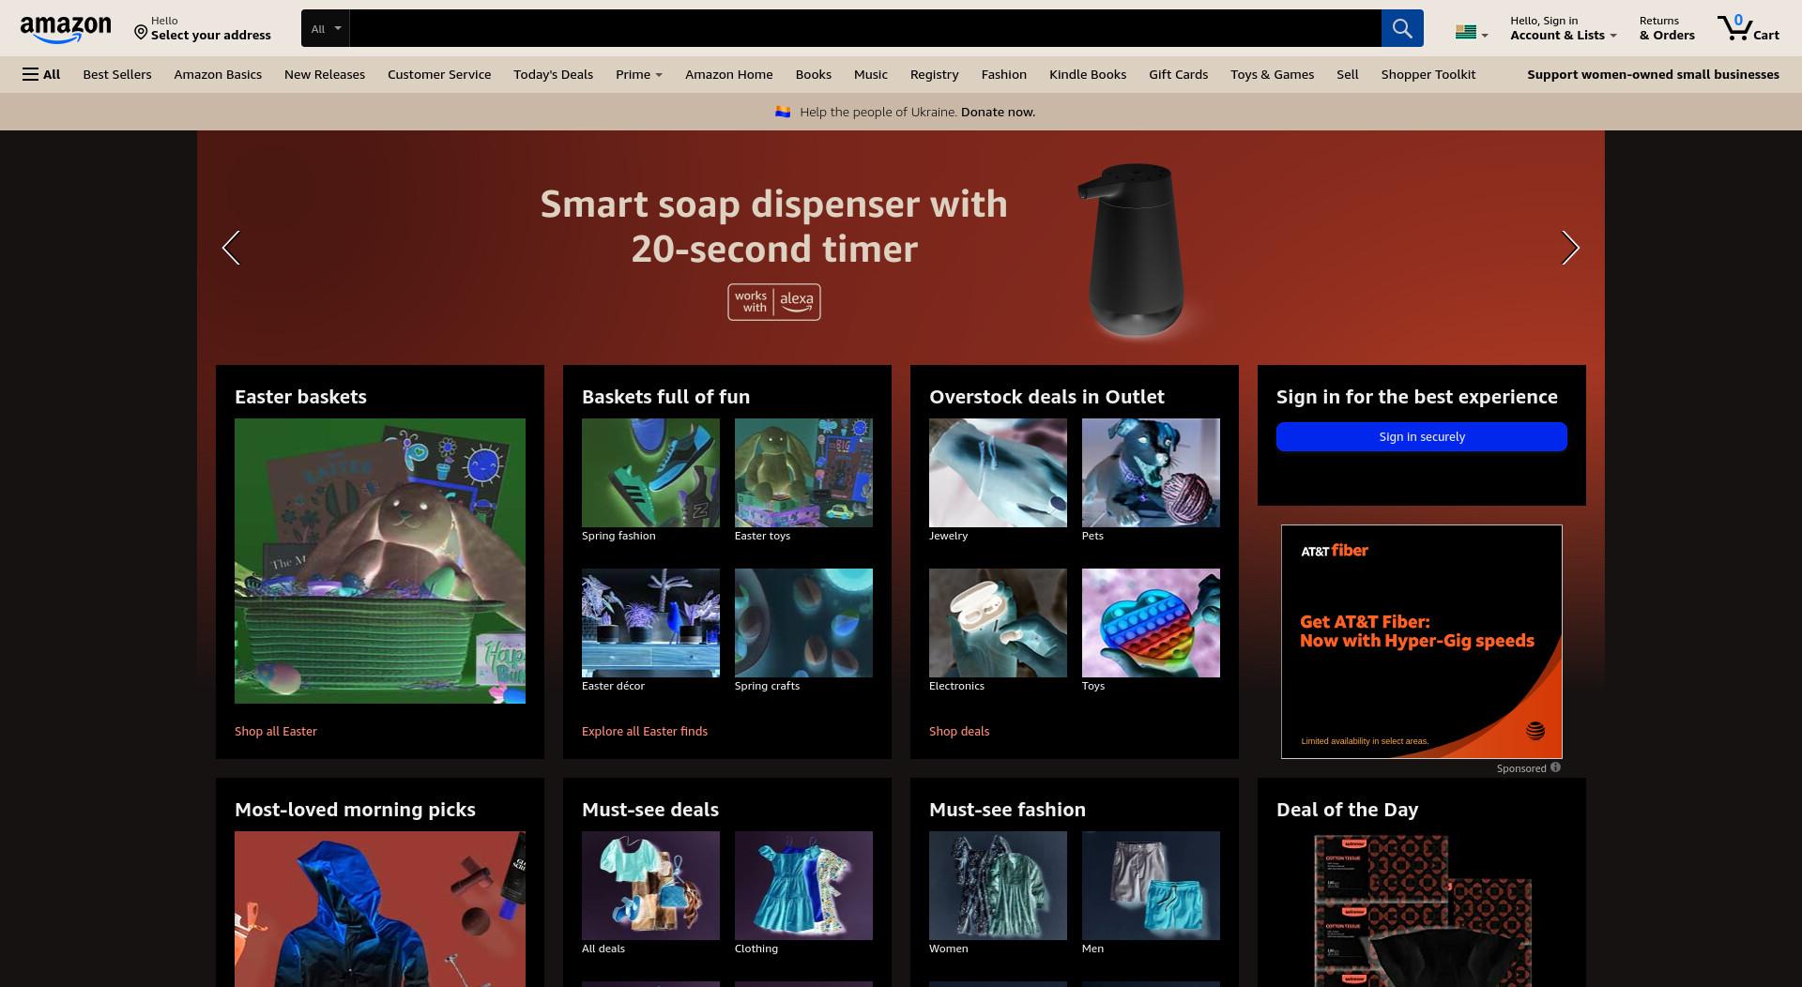Screen dimensions: 1802x987
Task: Click the AT&T Fiber advertisement
Action: [1421, 642]
